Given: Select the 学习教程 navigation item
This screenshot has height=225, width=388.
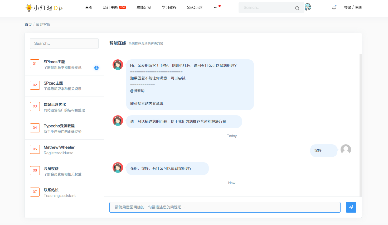Looking at the screenshot, I should pos(169,7).
